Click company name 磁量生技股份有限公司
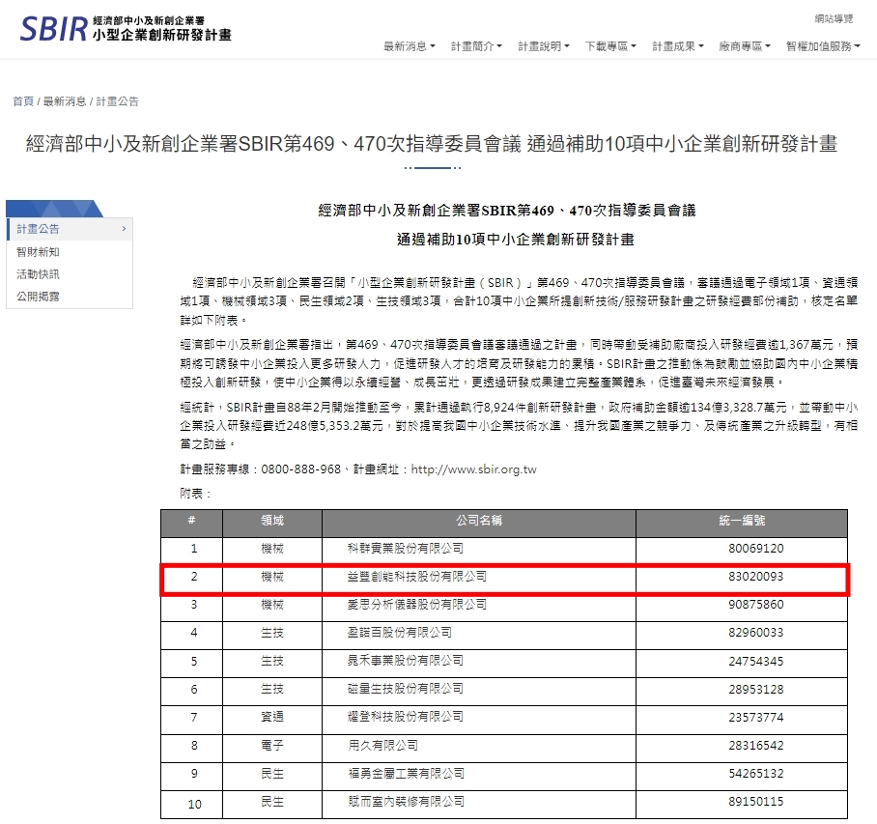The image size is (877, 824). pos(406,689)
